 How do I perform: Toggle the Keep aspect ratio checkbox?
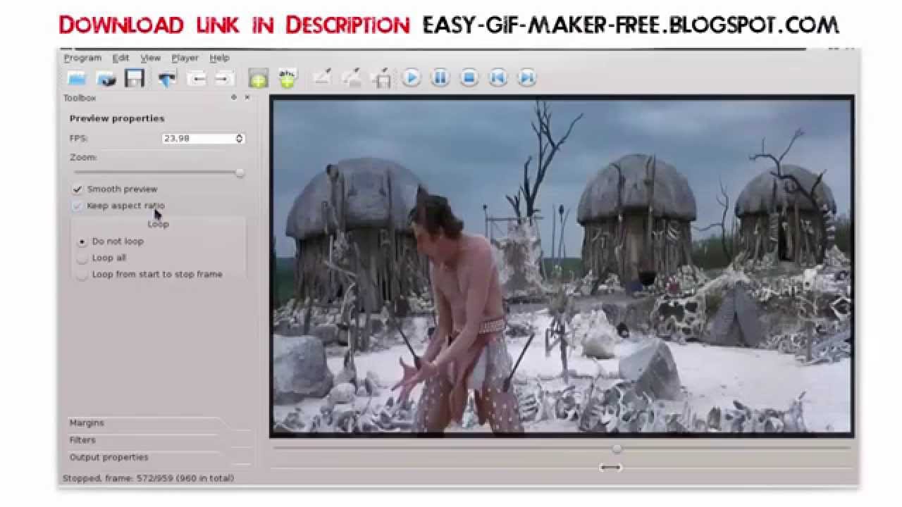tap(77, 206)
